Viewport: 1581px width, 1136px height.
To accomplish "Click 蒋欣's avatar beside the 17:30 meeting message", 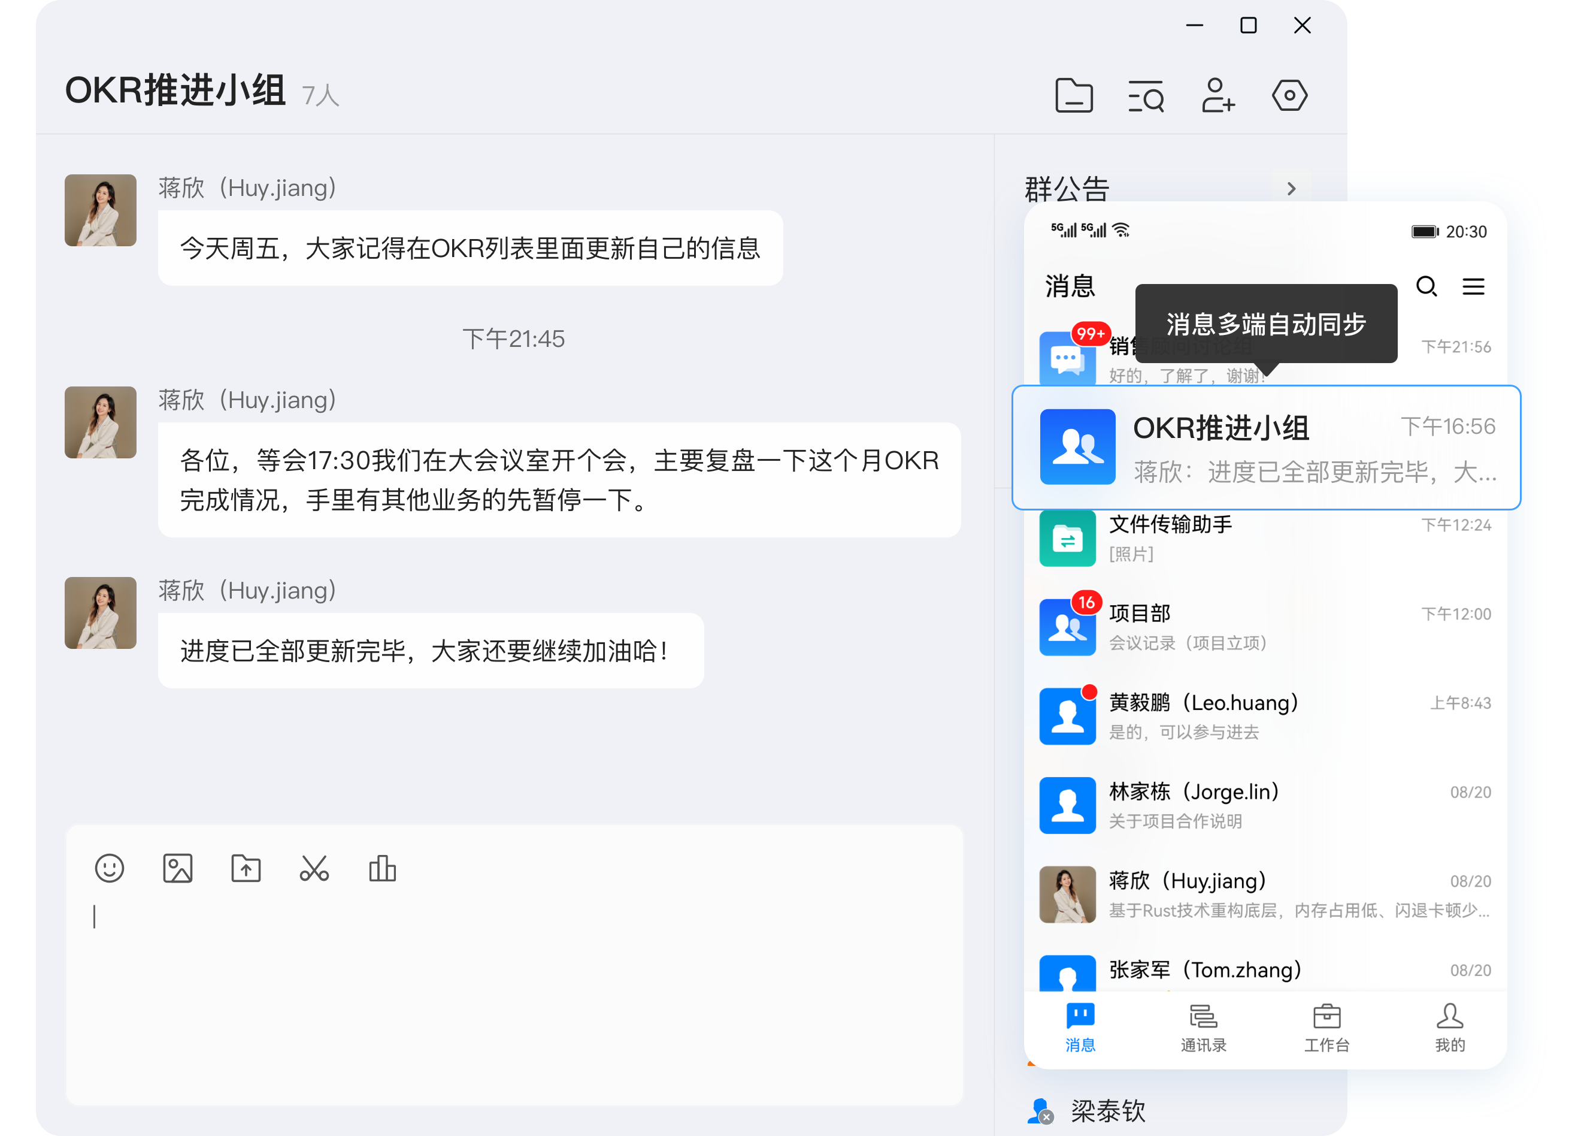I will click(101, 422).
